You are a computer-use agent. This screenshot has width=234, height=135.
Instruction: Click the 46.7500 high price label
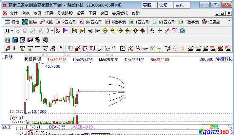(x=53, y=66)
